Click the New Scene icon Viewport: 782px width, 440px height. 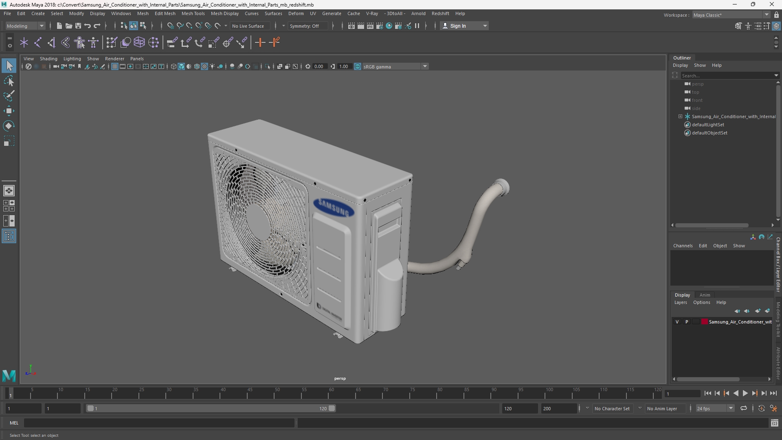[59, 26]
